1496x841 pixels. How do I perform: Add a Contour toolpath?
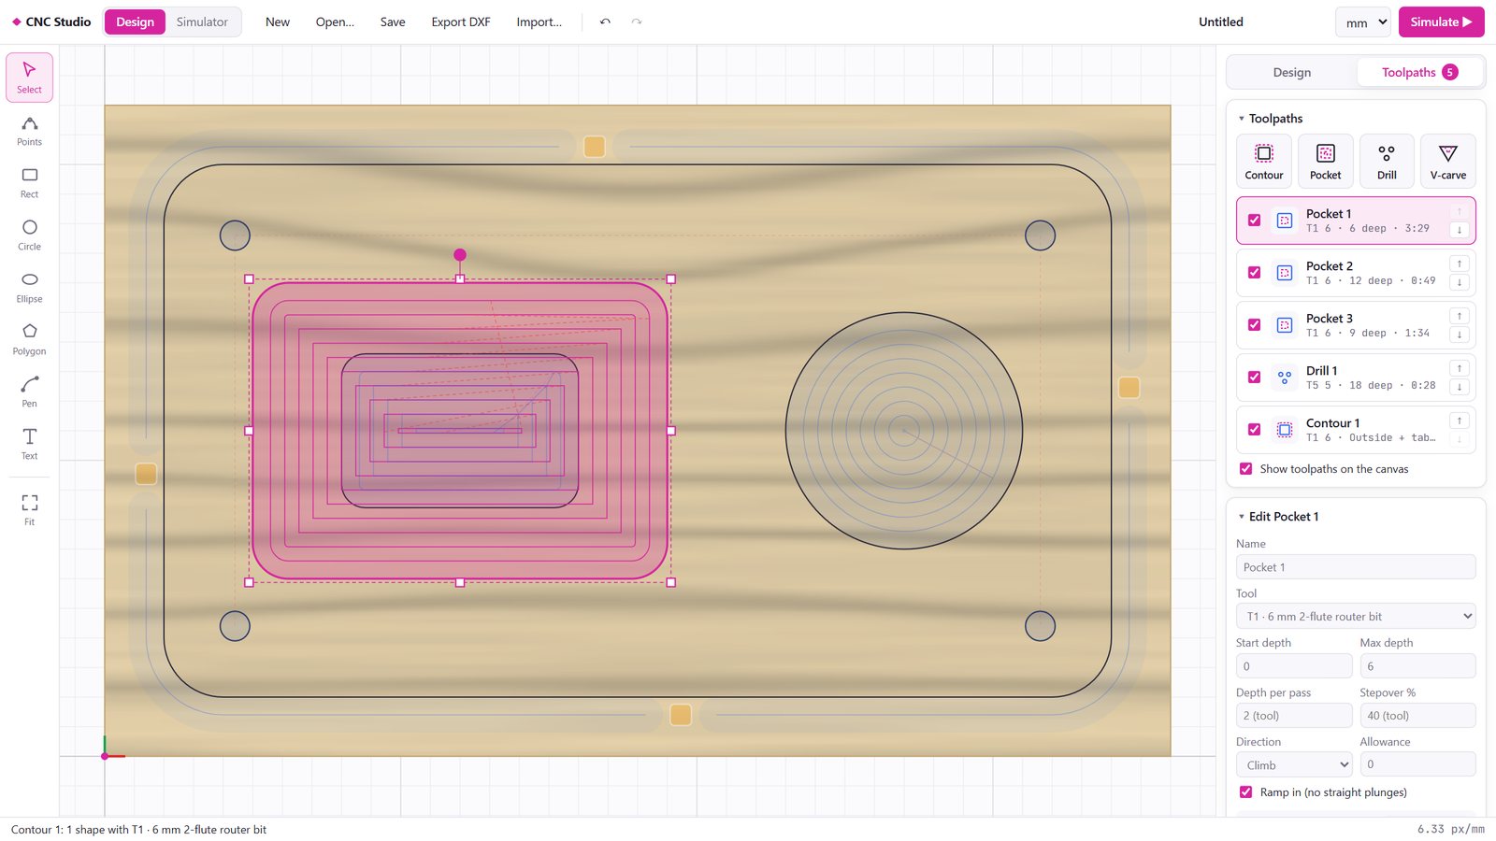click(1264, 161)
